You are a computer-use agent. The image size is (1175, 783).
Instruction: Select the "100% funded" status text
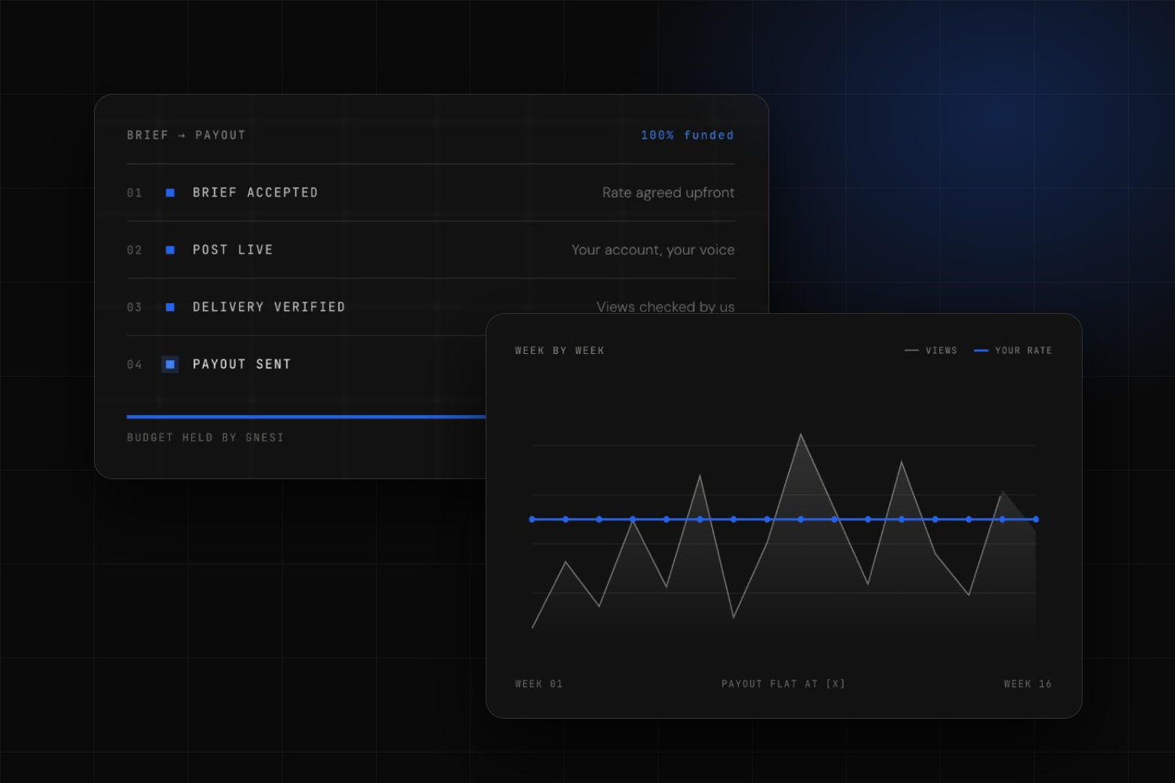pyautogui.click(x=688, y=135)
